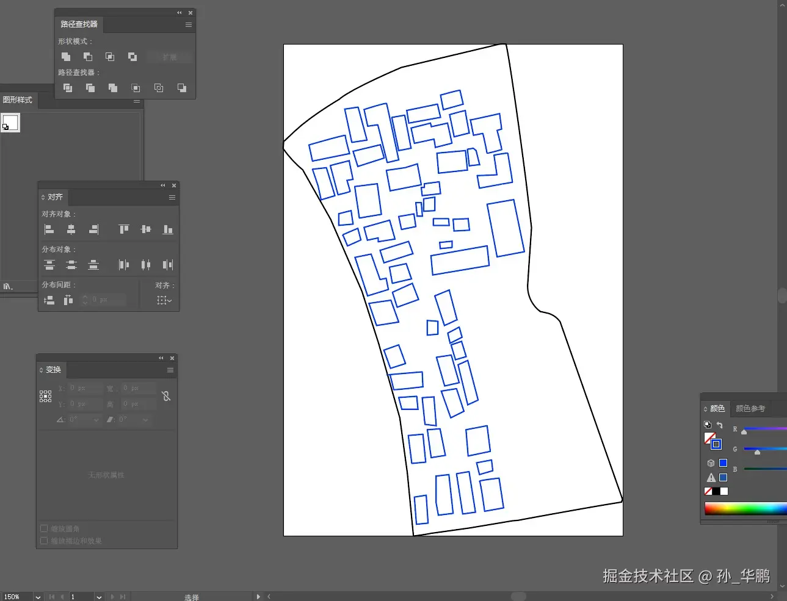Apply Exclude shape mode in Pathfinder

132,57
